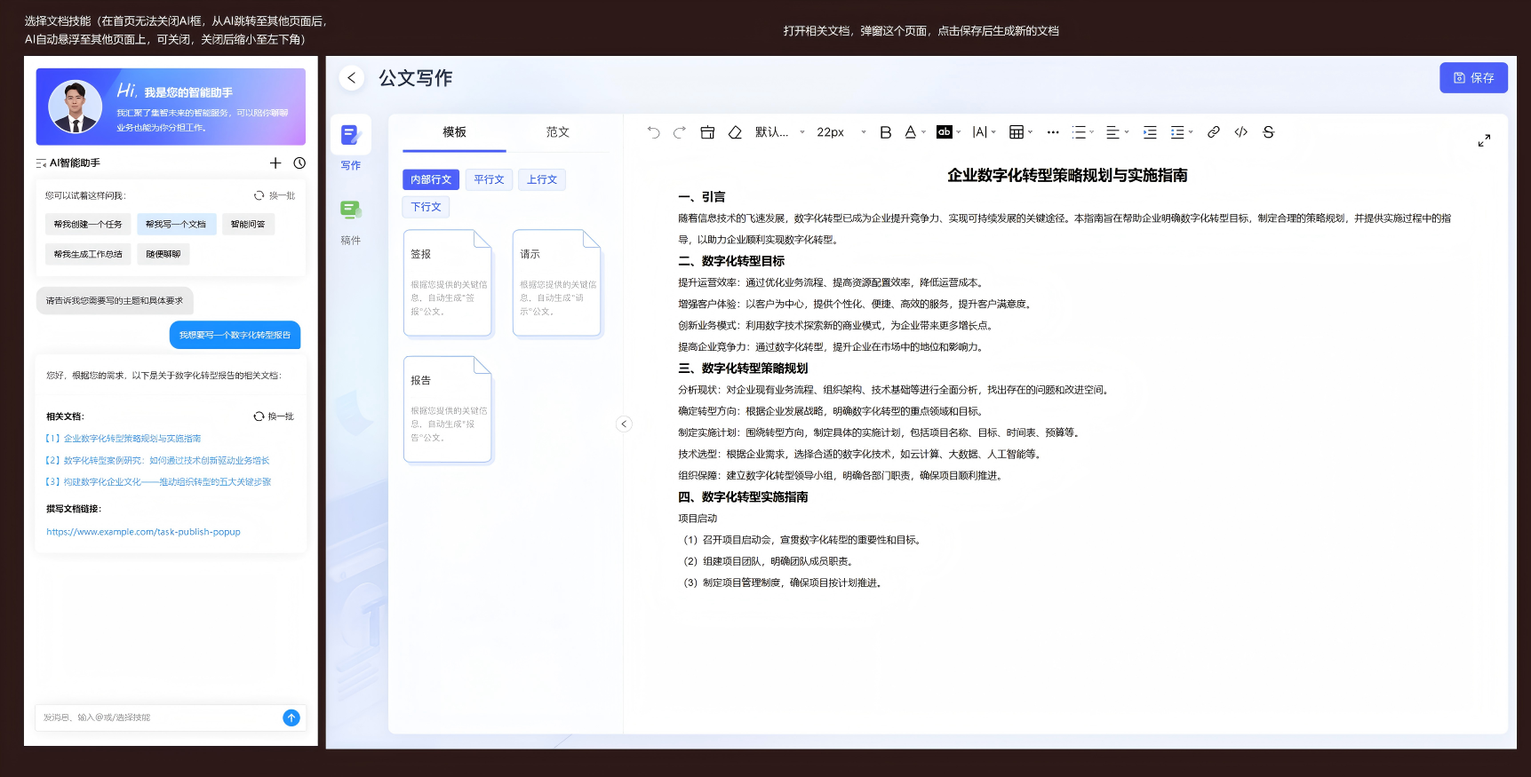Click the 保存 button
1531x777 pixels.
click(1472, 78)
